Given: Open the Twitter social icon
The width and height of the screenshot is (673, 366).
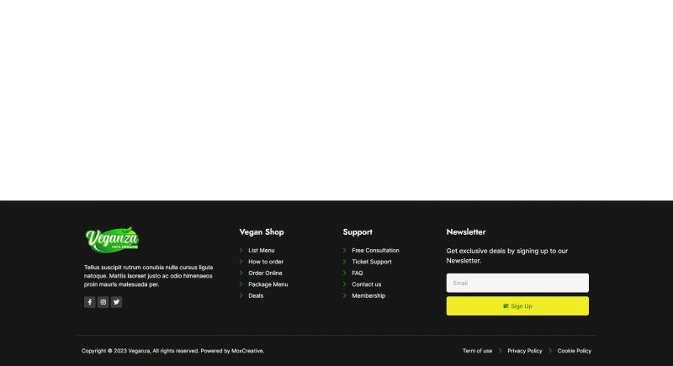Looking at the screenshot, I should point(116,302).
